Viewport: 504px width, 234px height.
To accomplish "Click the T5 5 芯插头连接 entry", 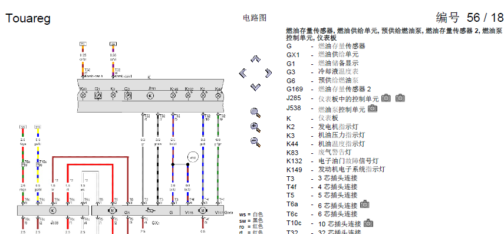I will point(322,195).
